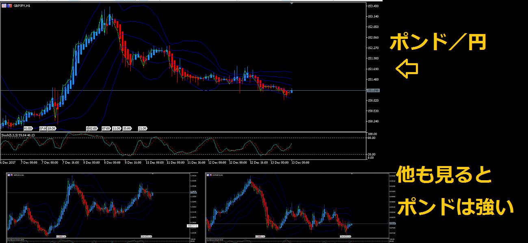The image size is (528, 243).
Task: Click the 縦軸スケール tooltip on GBPUSD chart
Action: (x=191, y=226)
